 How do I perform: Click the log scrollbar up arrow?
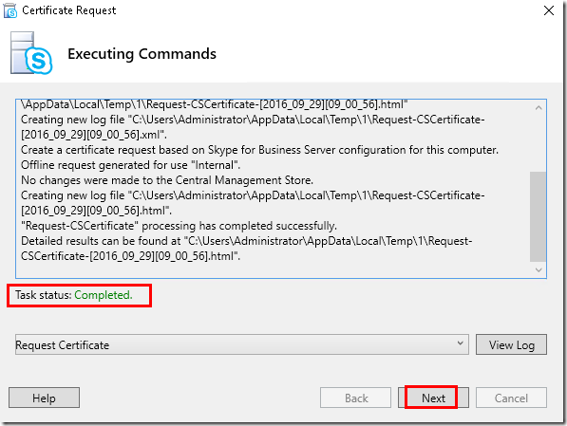point(539,107)
